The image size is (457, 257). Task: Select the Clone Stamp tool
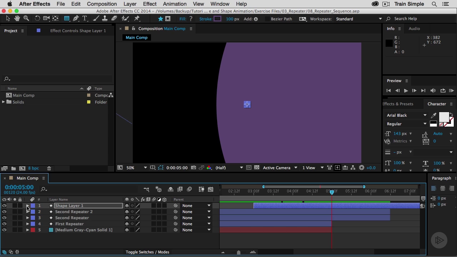105,19
